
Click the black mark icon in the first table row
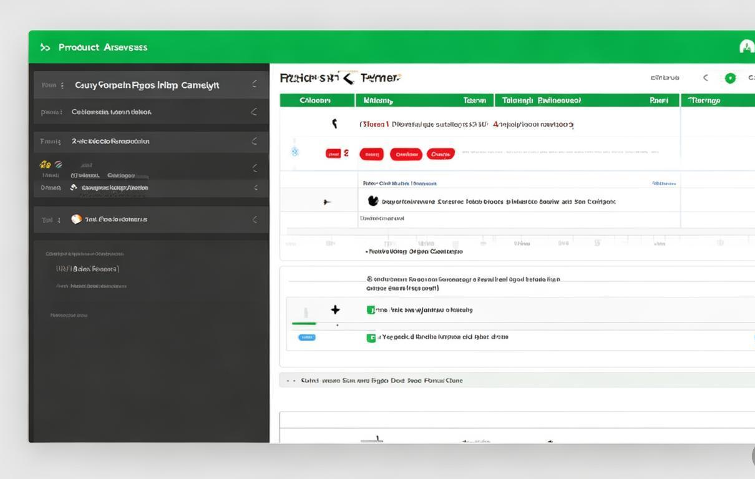[x=335, y=123]
